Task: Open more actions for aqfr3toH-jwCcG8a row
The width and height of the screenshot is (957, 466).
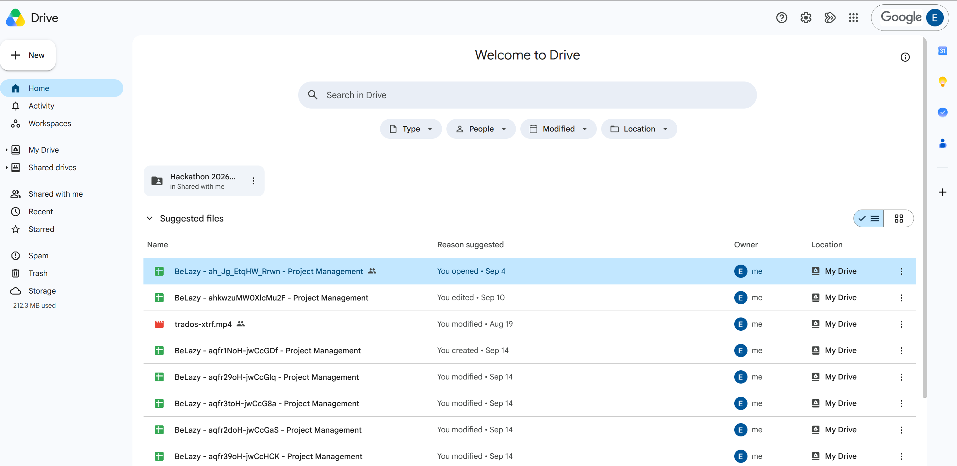Action: tap(901, 403)
